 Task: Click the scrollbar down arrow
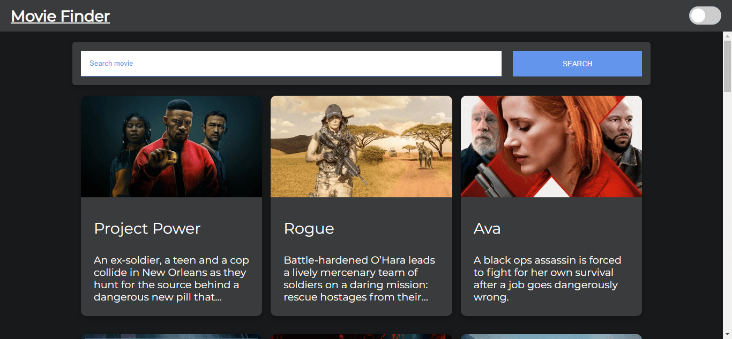tap(727, 334)
